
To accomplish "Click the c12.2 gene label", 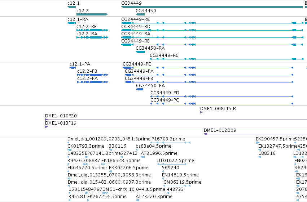I will pos(82,11).
